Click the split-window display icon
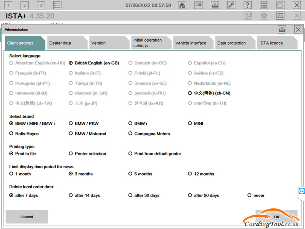Image resolution: width=305 pixels, height=229 pixels. (198, 5)
